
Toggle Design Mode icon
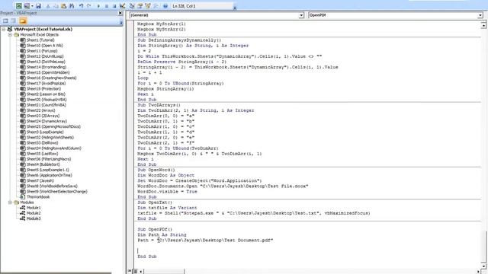tap(123, 6)
